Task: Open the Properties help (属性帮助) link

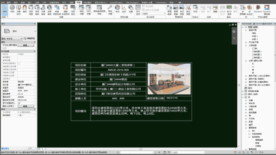Action: point(5,149)
